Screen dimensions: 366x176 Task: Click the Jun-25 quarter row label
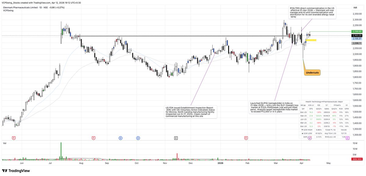point(303,119)
